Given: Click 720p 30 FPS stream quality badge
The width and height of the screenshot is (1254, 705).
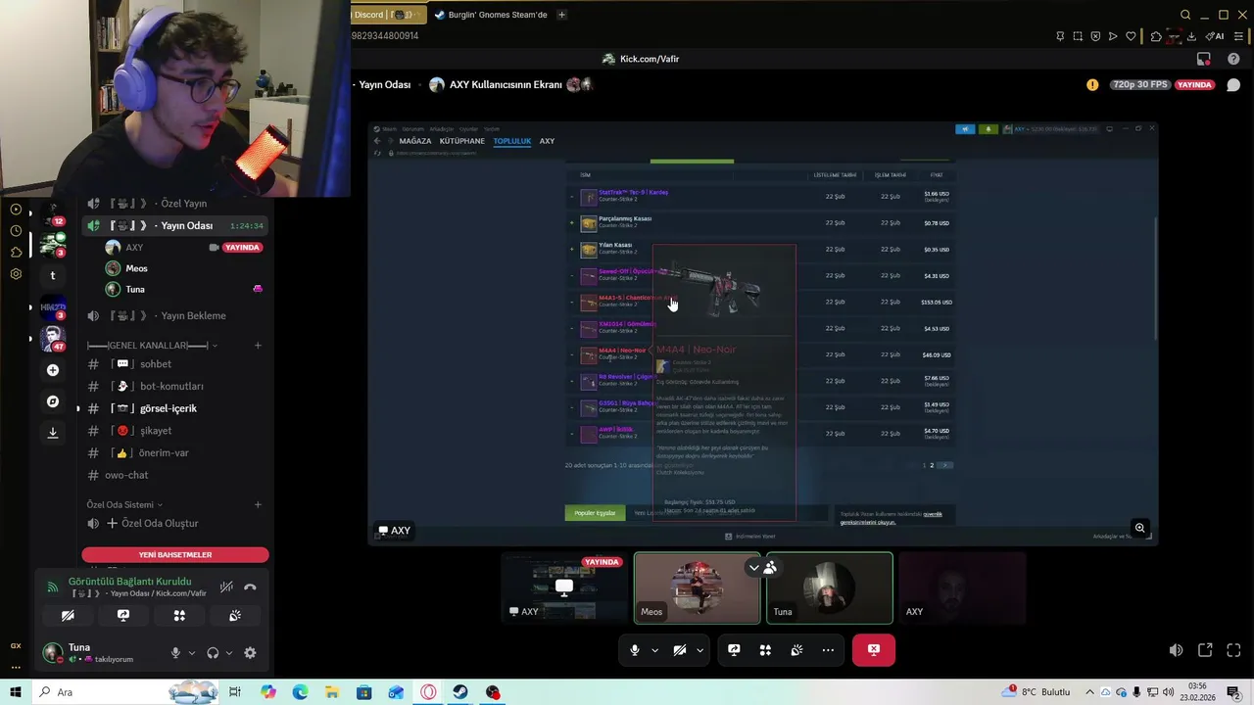Looking at the screenshot, I should pos(1141,85).
